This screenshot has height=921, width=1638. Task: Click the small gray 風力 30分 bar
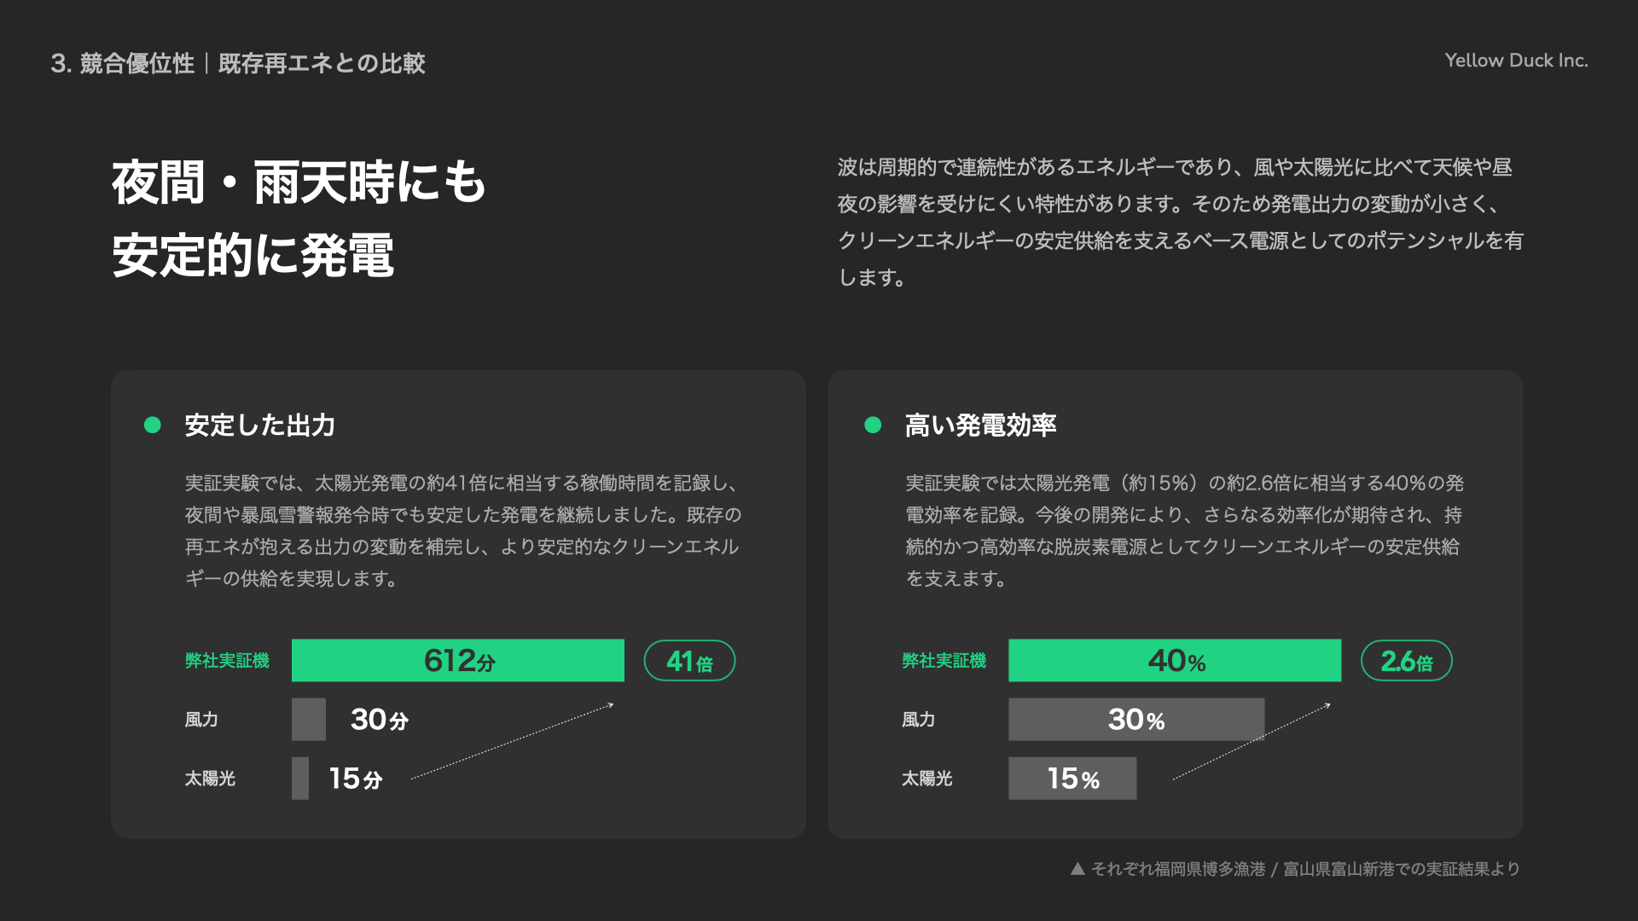(309, 720)
